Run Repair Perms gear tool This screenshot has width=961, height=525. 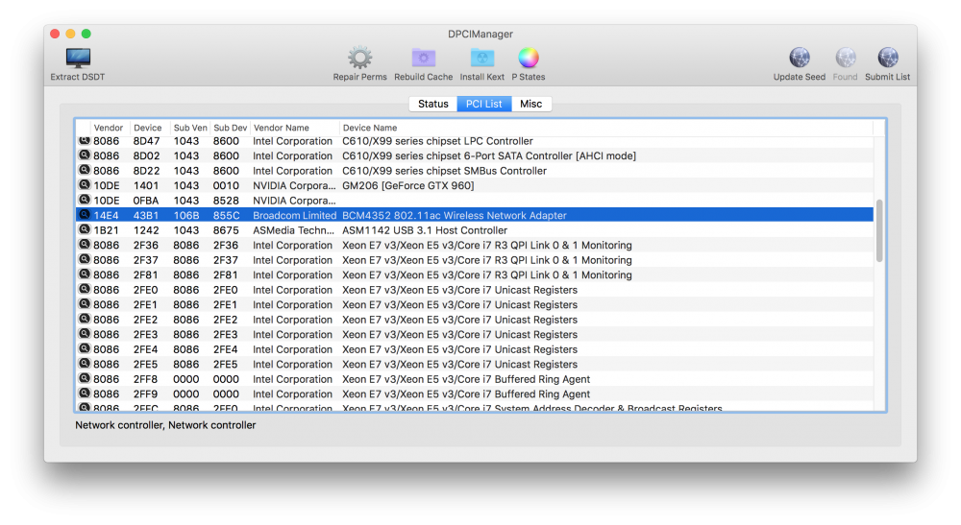point(359,58)
